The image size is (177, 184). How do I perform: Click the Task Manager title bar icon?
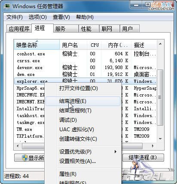click(7, 6)
